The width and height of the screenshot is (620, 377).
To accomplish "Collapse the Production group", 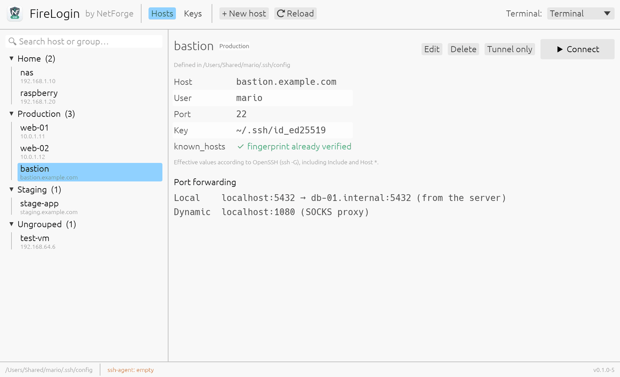I will point(12,114).
